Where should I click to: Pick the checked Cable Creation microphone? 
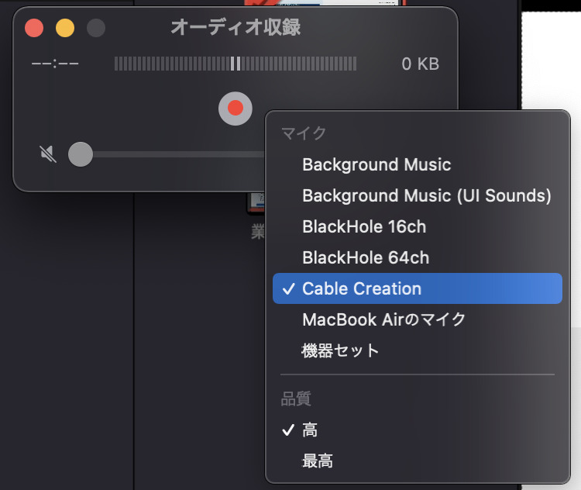[418, 288]
